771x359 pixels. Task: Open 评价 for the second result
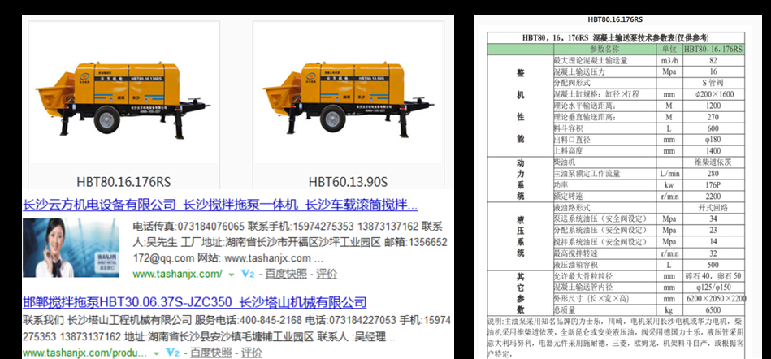click(x=252, y=353)
